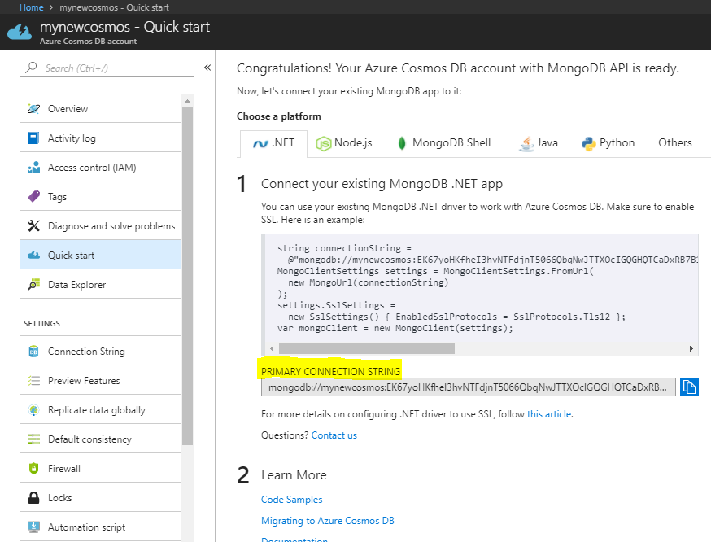This screenshot has height=542, width=711.
Task: Open Data Explorer menu item
Action: pos(100,284)
